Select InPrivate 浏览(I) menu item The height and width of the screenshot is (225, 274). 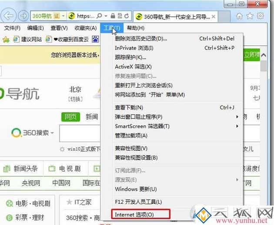coord(172,48)
